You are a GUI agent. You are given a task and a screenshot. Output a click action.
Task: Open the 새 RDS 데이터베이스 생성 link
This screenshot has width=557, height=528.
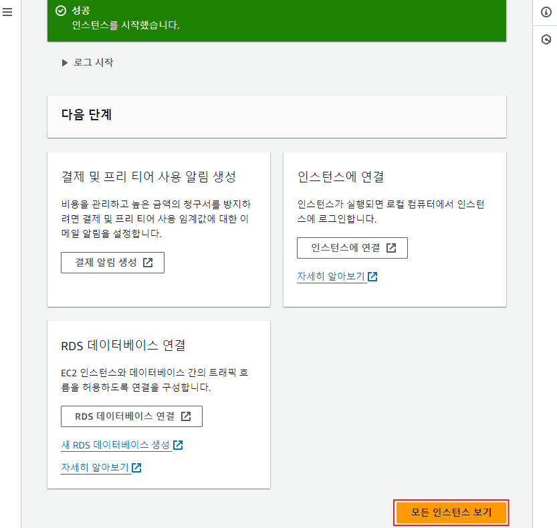point(122,445)
